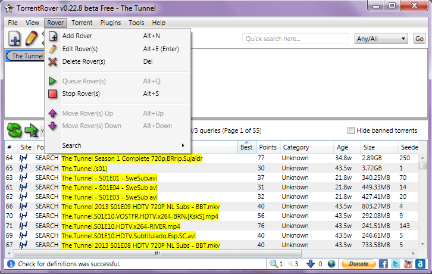Image resolution: width=432 pixels, height=274 pixels.
Task: Click the globe icon in status bar
Action: coord(331,264)
